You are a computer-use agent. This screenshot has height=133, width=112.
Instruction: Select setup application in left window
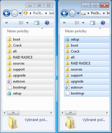tap(30, 93)
